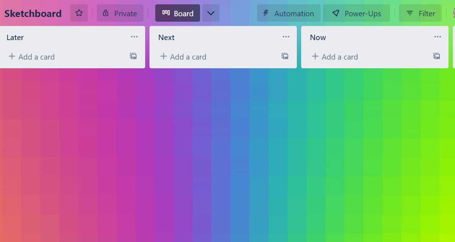Screen dimensions: 455x242
Task: Add a card to the Next list
Action: coord(183,57)
